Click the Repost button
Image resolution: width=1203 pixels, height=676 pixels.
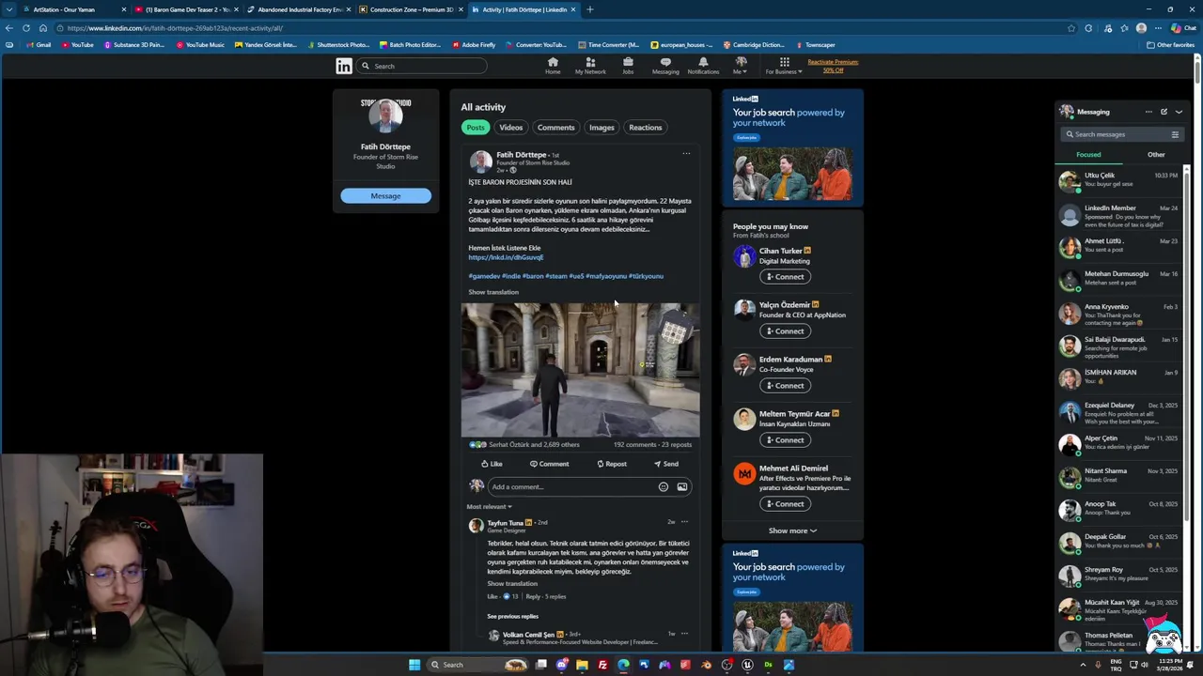(612, 464)
